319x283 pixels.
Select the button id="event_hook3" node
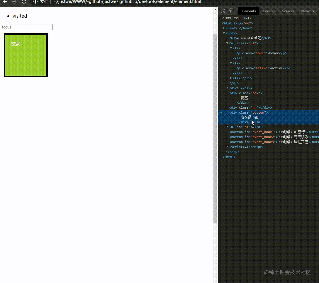pos(274,142)
